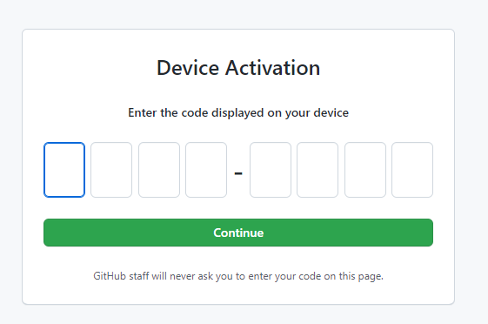Viewport: 488px width, 324px height.
Task: Click the Device Activation heading
Action: pos(238,68)
